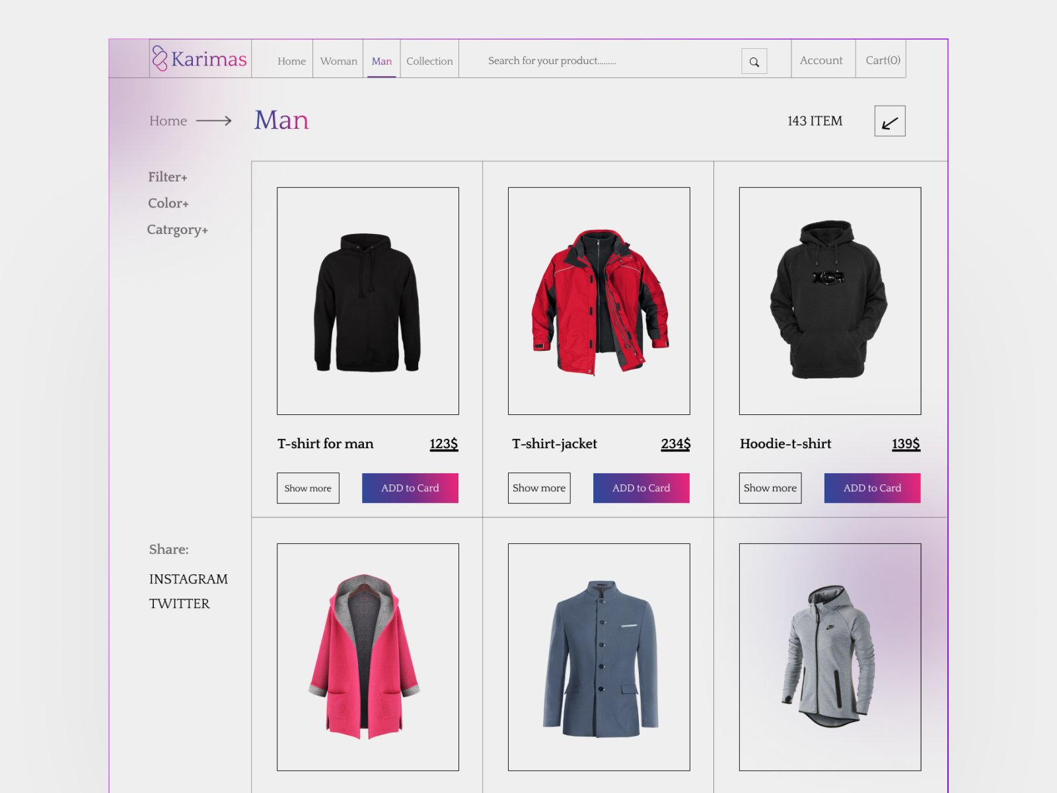Click the Account icon area
This screenshot has width=1057, height=793.
click(822, 59)
